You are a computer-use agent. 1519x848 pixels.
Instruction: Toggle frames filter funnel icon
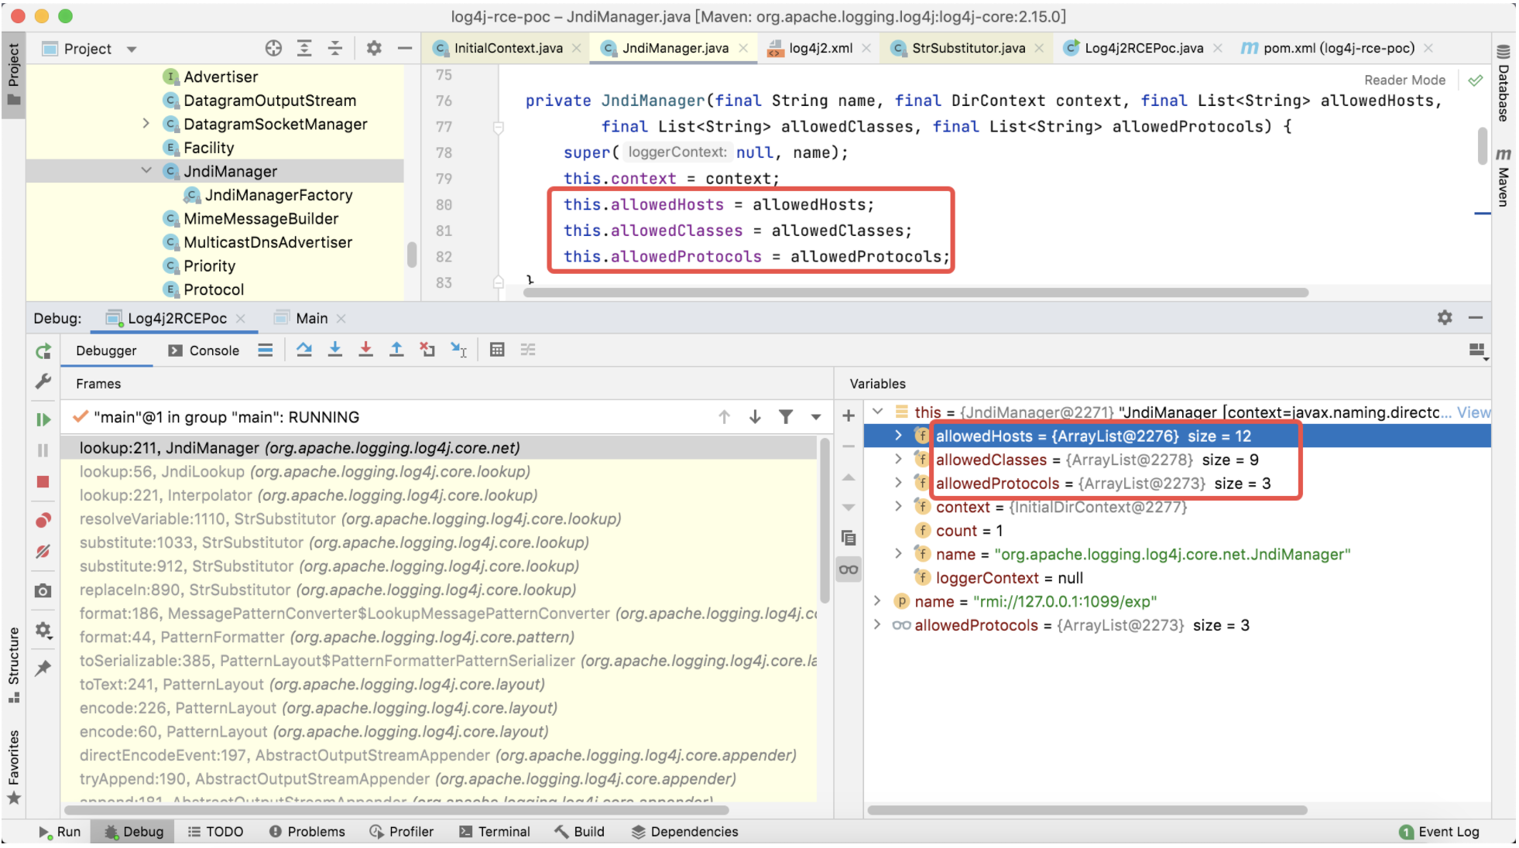(x=786, y=418)
